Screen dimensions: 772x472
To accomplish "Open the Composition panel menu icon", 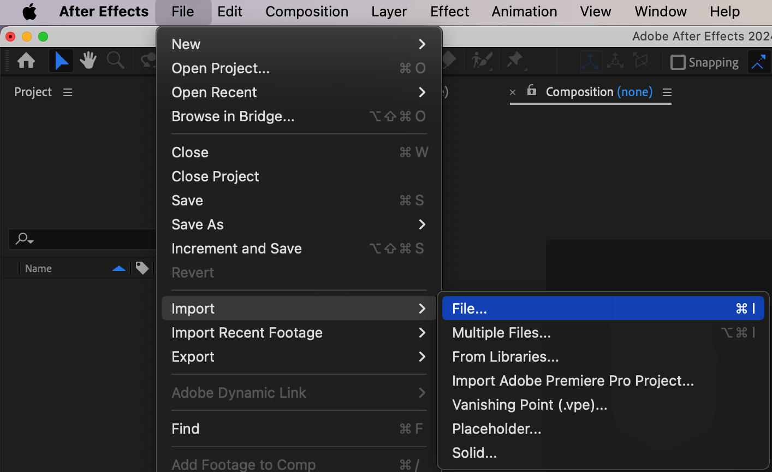I will [x=667, y=92].
